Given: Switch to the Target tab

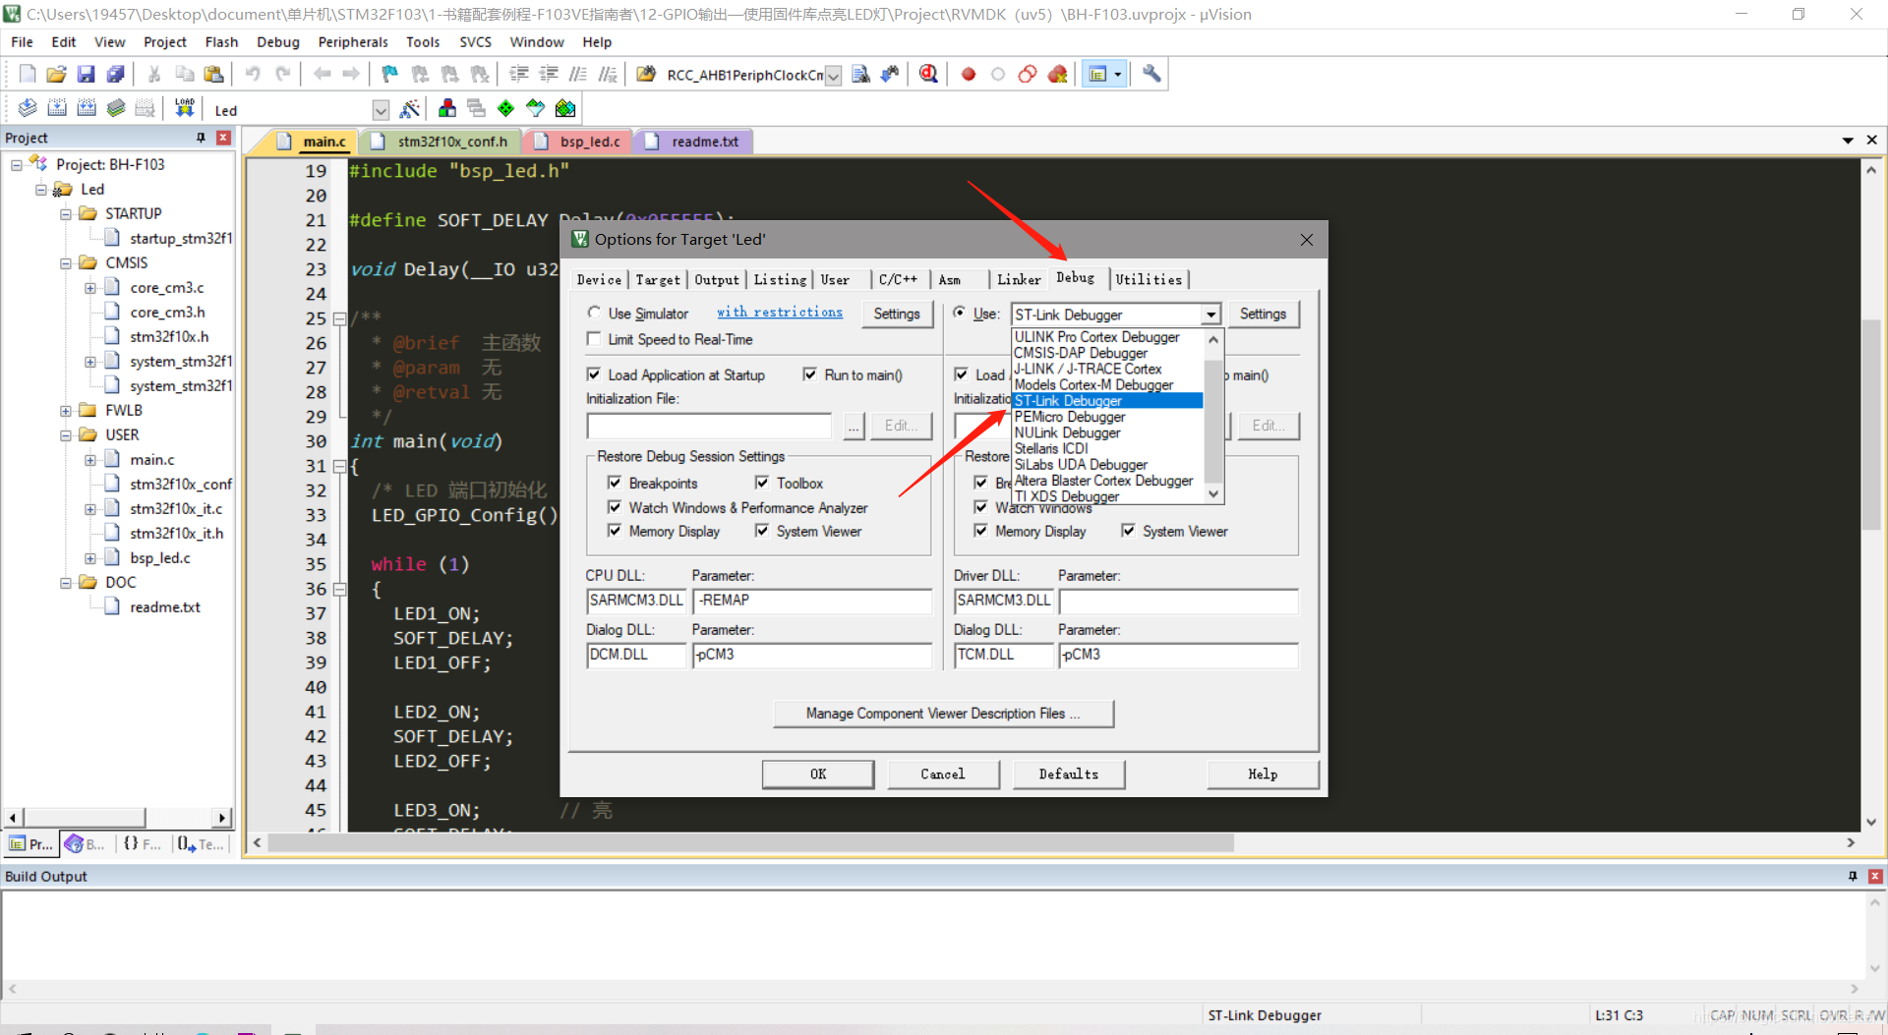Looking at the screenshot, I should coord(658,280).
